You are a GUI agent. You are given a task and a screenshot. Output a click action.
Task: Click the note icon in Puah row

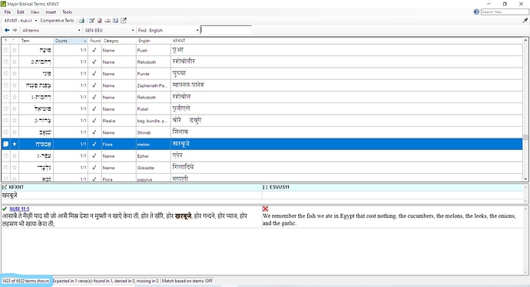tap(5, 50)
